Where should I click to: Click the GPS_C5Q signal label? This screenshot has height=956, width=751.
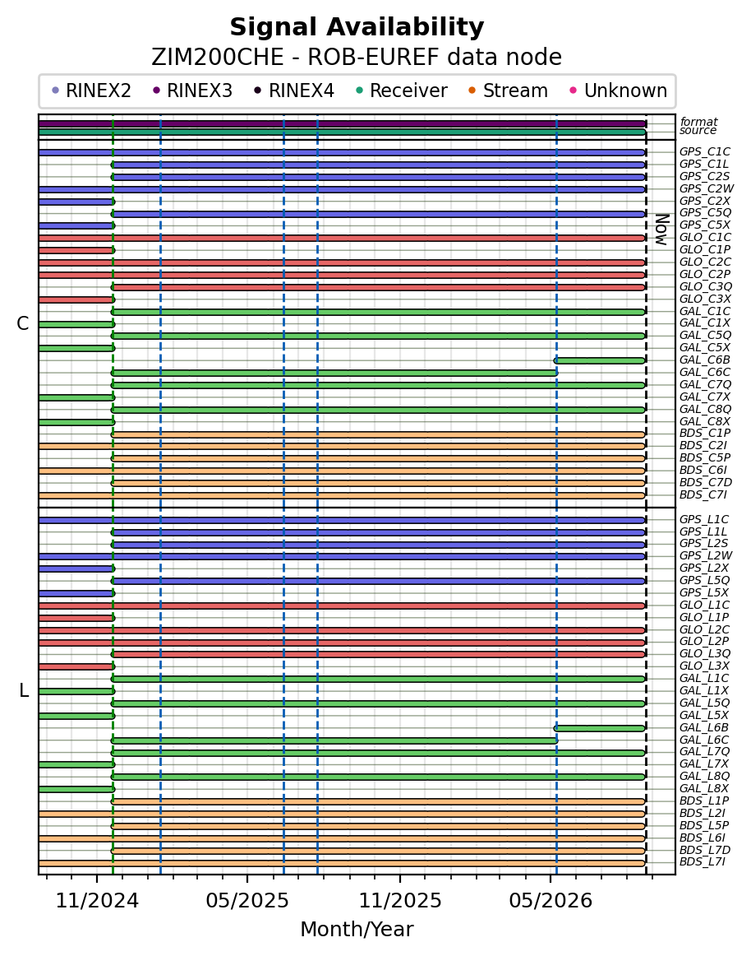[x=705, y=213]
